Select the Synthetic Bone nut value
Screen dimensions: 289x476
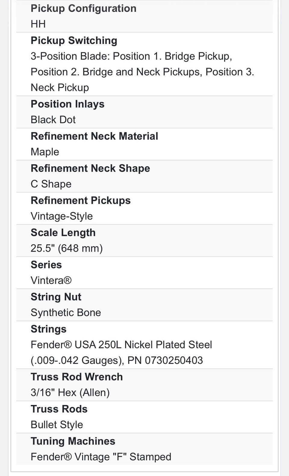point(66,313)
